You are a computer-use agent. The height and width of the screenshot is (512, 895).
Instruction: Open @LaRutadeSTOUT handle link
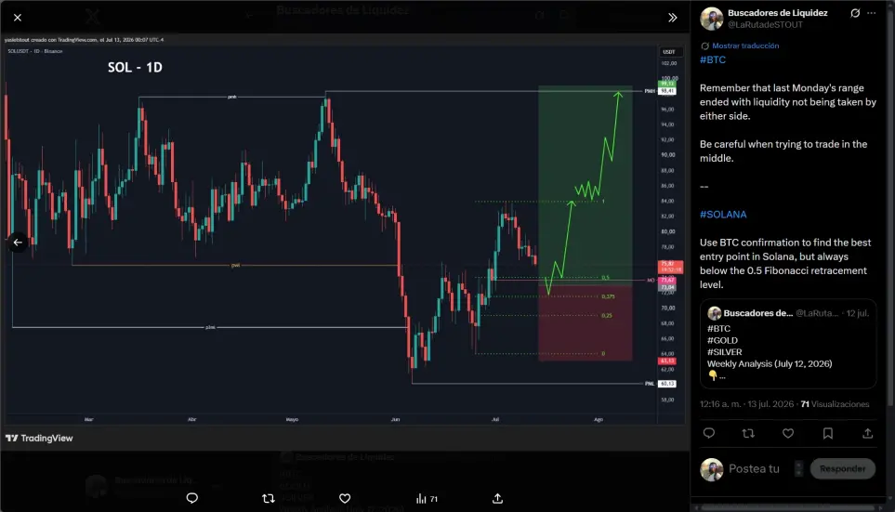pyautogui.click(x=765, y=24)
